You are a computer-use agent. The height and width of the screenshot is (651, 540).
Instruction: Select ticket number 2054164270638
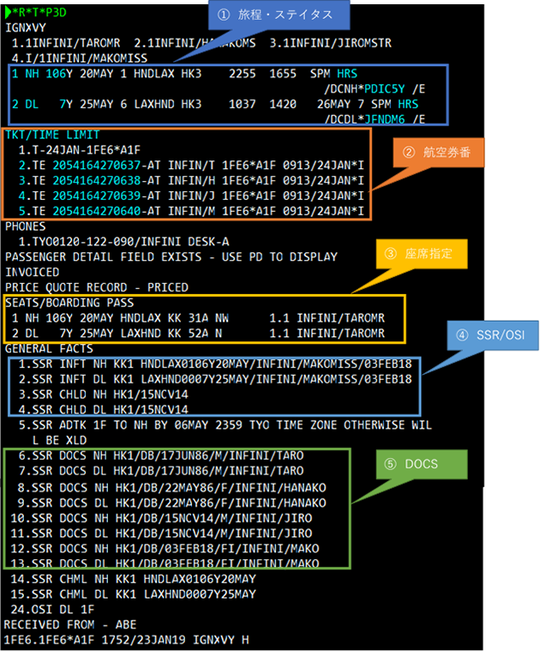coord(97,181)
